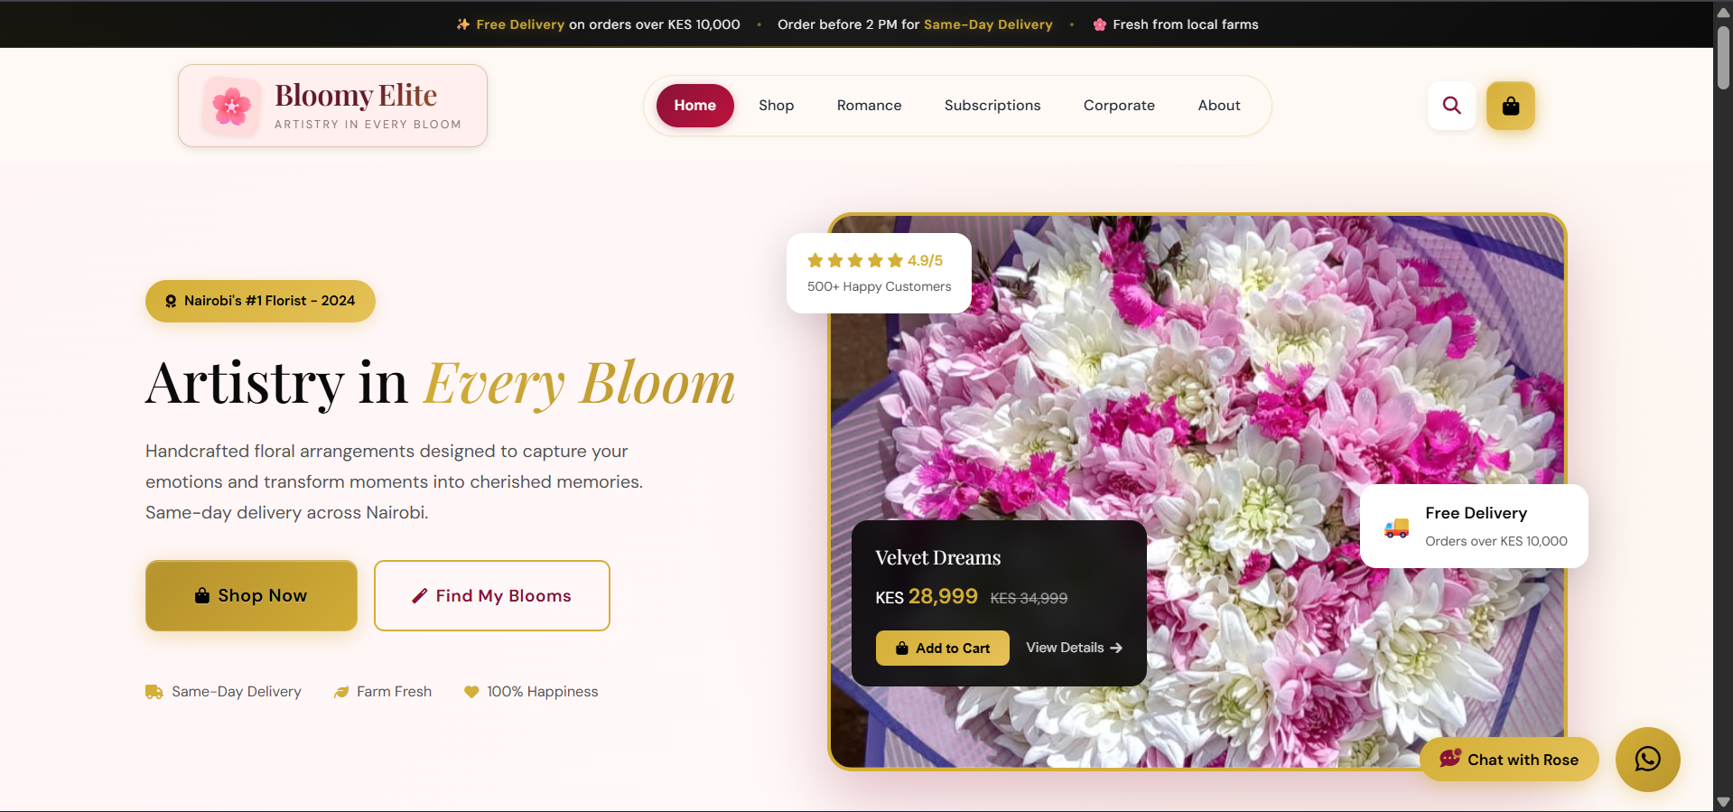The image size is (1733, 812).
Task: Click the Bloomy Elite flower logo icon
Action: (232, 106)
